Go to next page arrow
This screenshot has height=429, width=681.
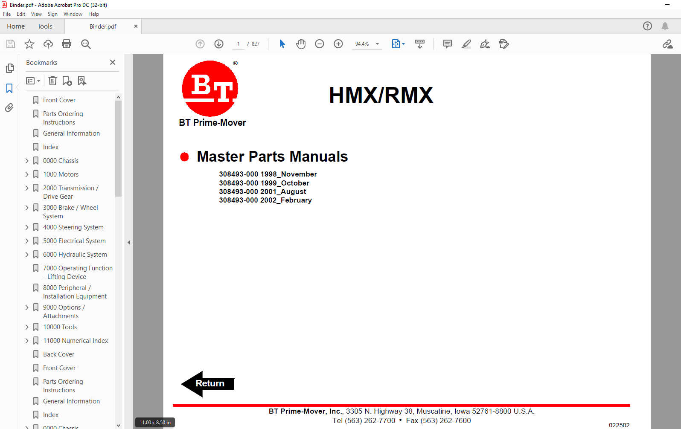pyautogui.click(x=219, y=44)
